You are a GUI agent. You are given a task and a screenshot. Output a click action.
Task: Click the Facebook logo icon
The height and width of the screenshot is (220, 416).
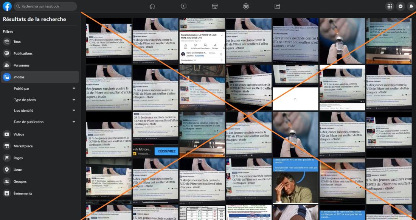pyautogui.click(x=7, y=6)
